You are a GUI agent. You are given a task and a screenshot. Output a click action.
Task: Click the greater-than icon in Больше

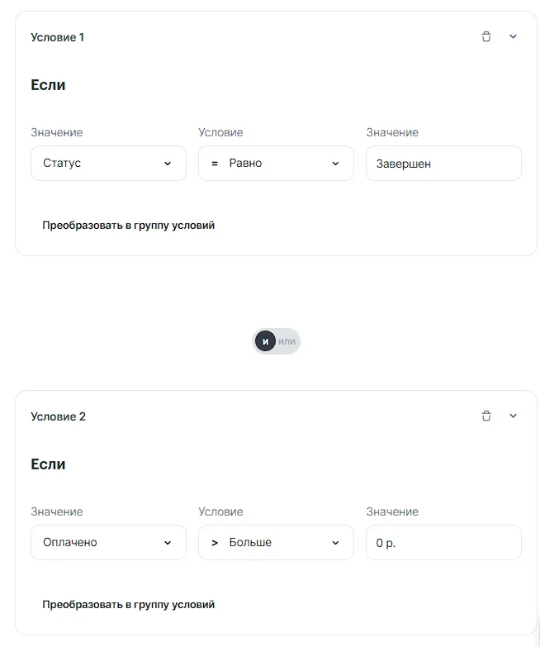pyautogui.click(x=215, y=543)
